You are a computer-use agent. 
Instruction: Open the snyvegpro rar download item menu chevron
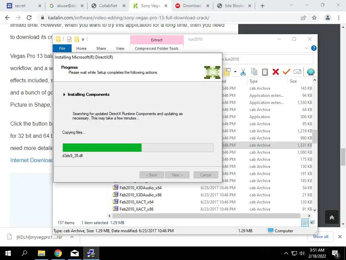click(72, 237)
